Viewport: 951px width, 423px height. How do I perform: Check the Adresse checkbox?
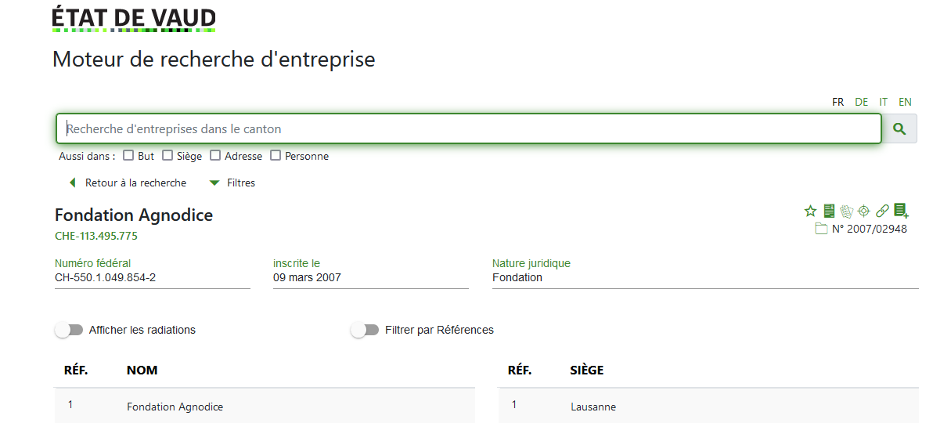215,155
